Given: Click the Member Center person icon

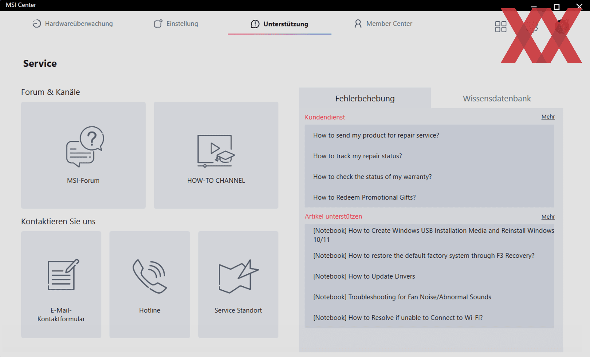Looking at the screenshot, I should pyautogui.click(x=358, y=24).
